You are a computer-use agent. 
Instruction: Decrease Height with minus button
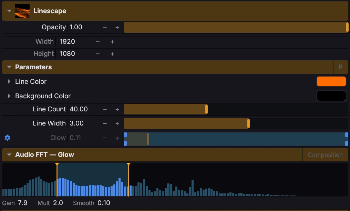tap(98, 54)
